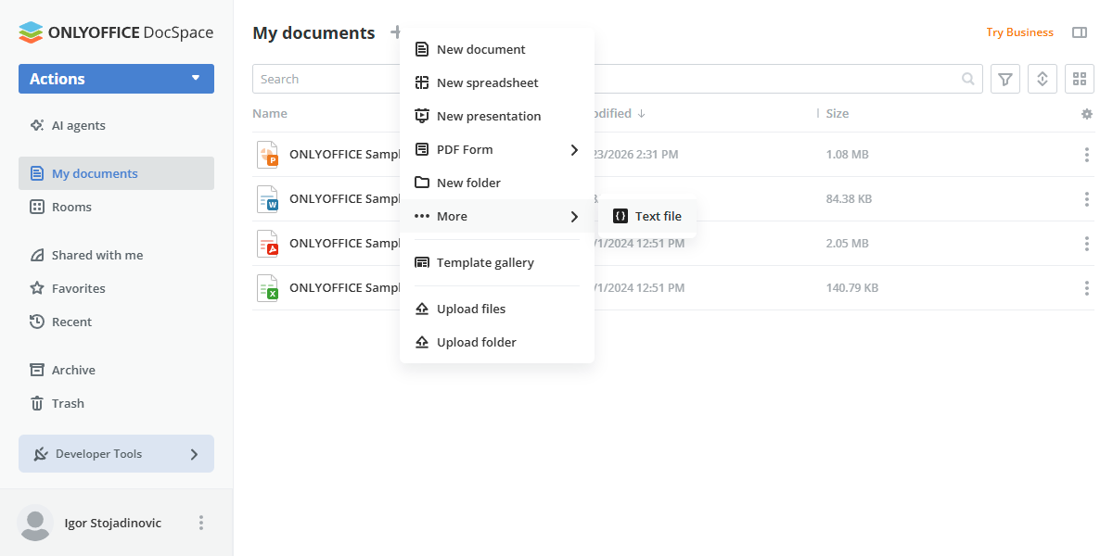Click the Recent clock icon
Screen dimensions: 1113x556
click(37, 322)
